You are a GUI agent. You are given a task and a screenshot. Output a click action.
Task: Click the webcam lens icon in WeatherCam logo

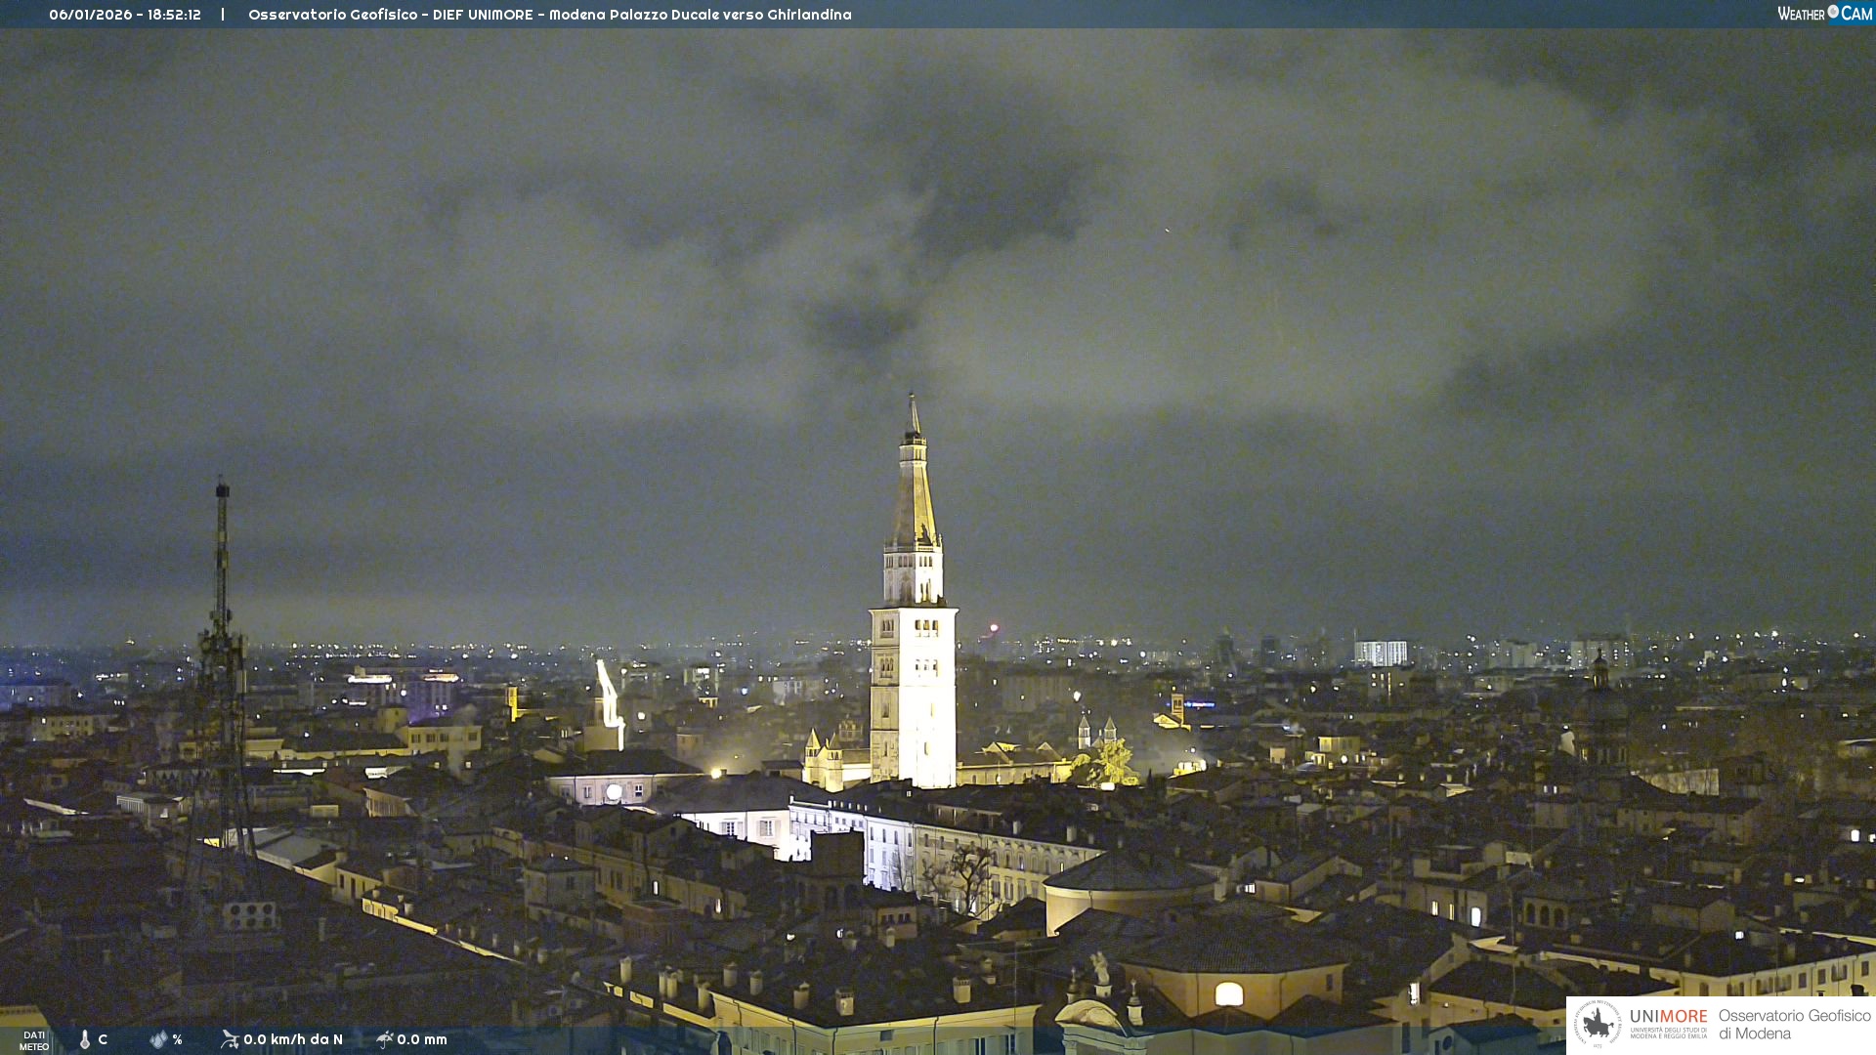pos(1833,12)
